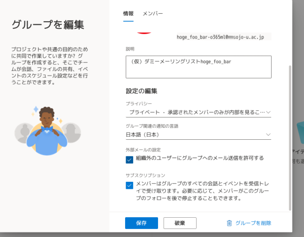Click the chevron on the privacy selector
304x237 pixels.
(x=268, y=111)
